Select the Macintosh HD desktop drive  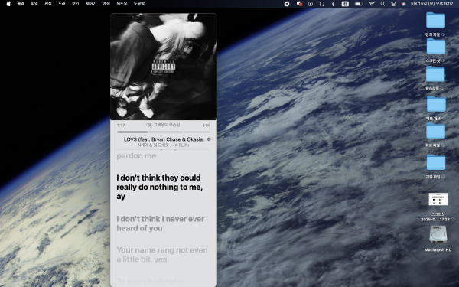[438, 238]
